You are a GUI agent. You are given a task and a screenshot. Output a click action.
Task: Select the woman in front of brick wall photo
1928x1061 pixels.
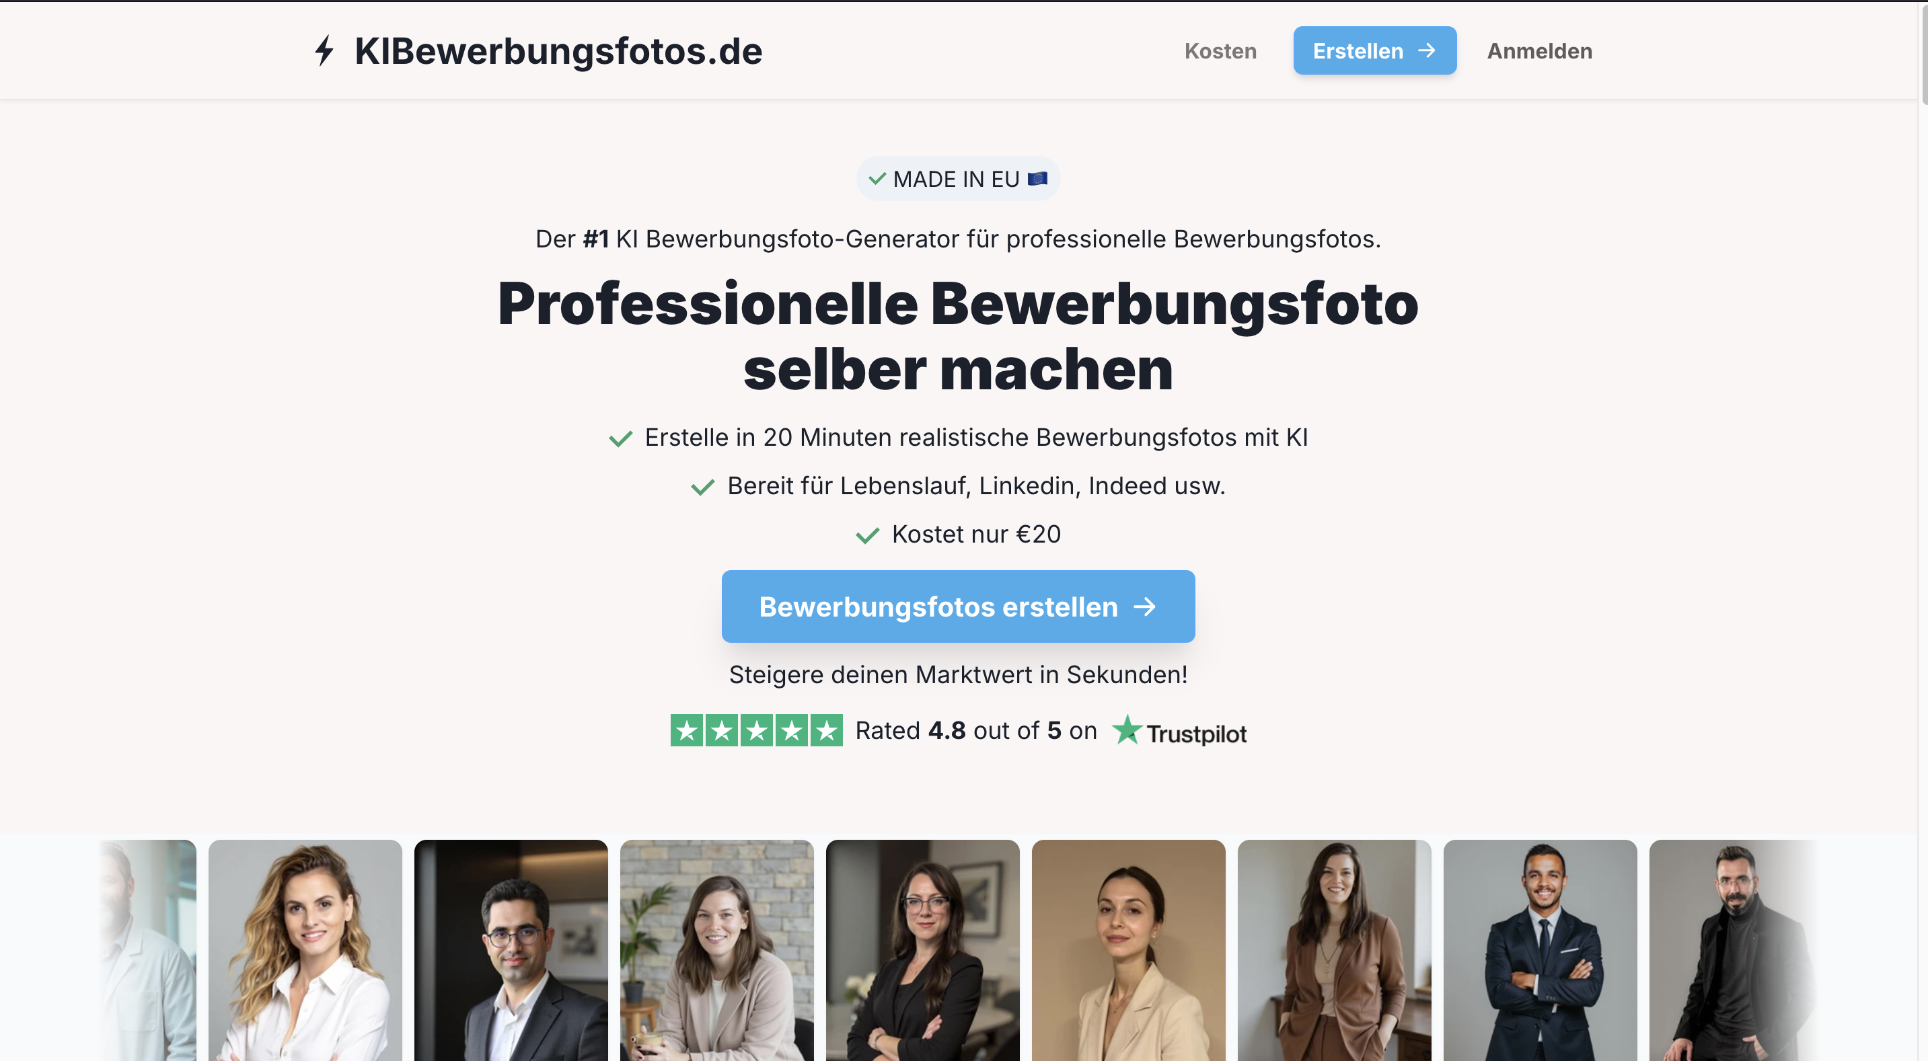717,949
